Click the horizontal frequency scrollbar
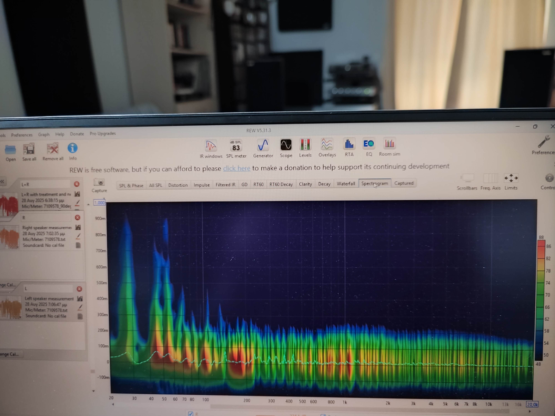Screen dimensions: 555x416 click(x=324, y=406)
